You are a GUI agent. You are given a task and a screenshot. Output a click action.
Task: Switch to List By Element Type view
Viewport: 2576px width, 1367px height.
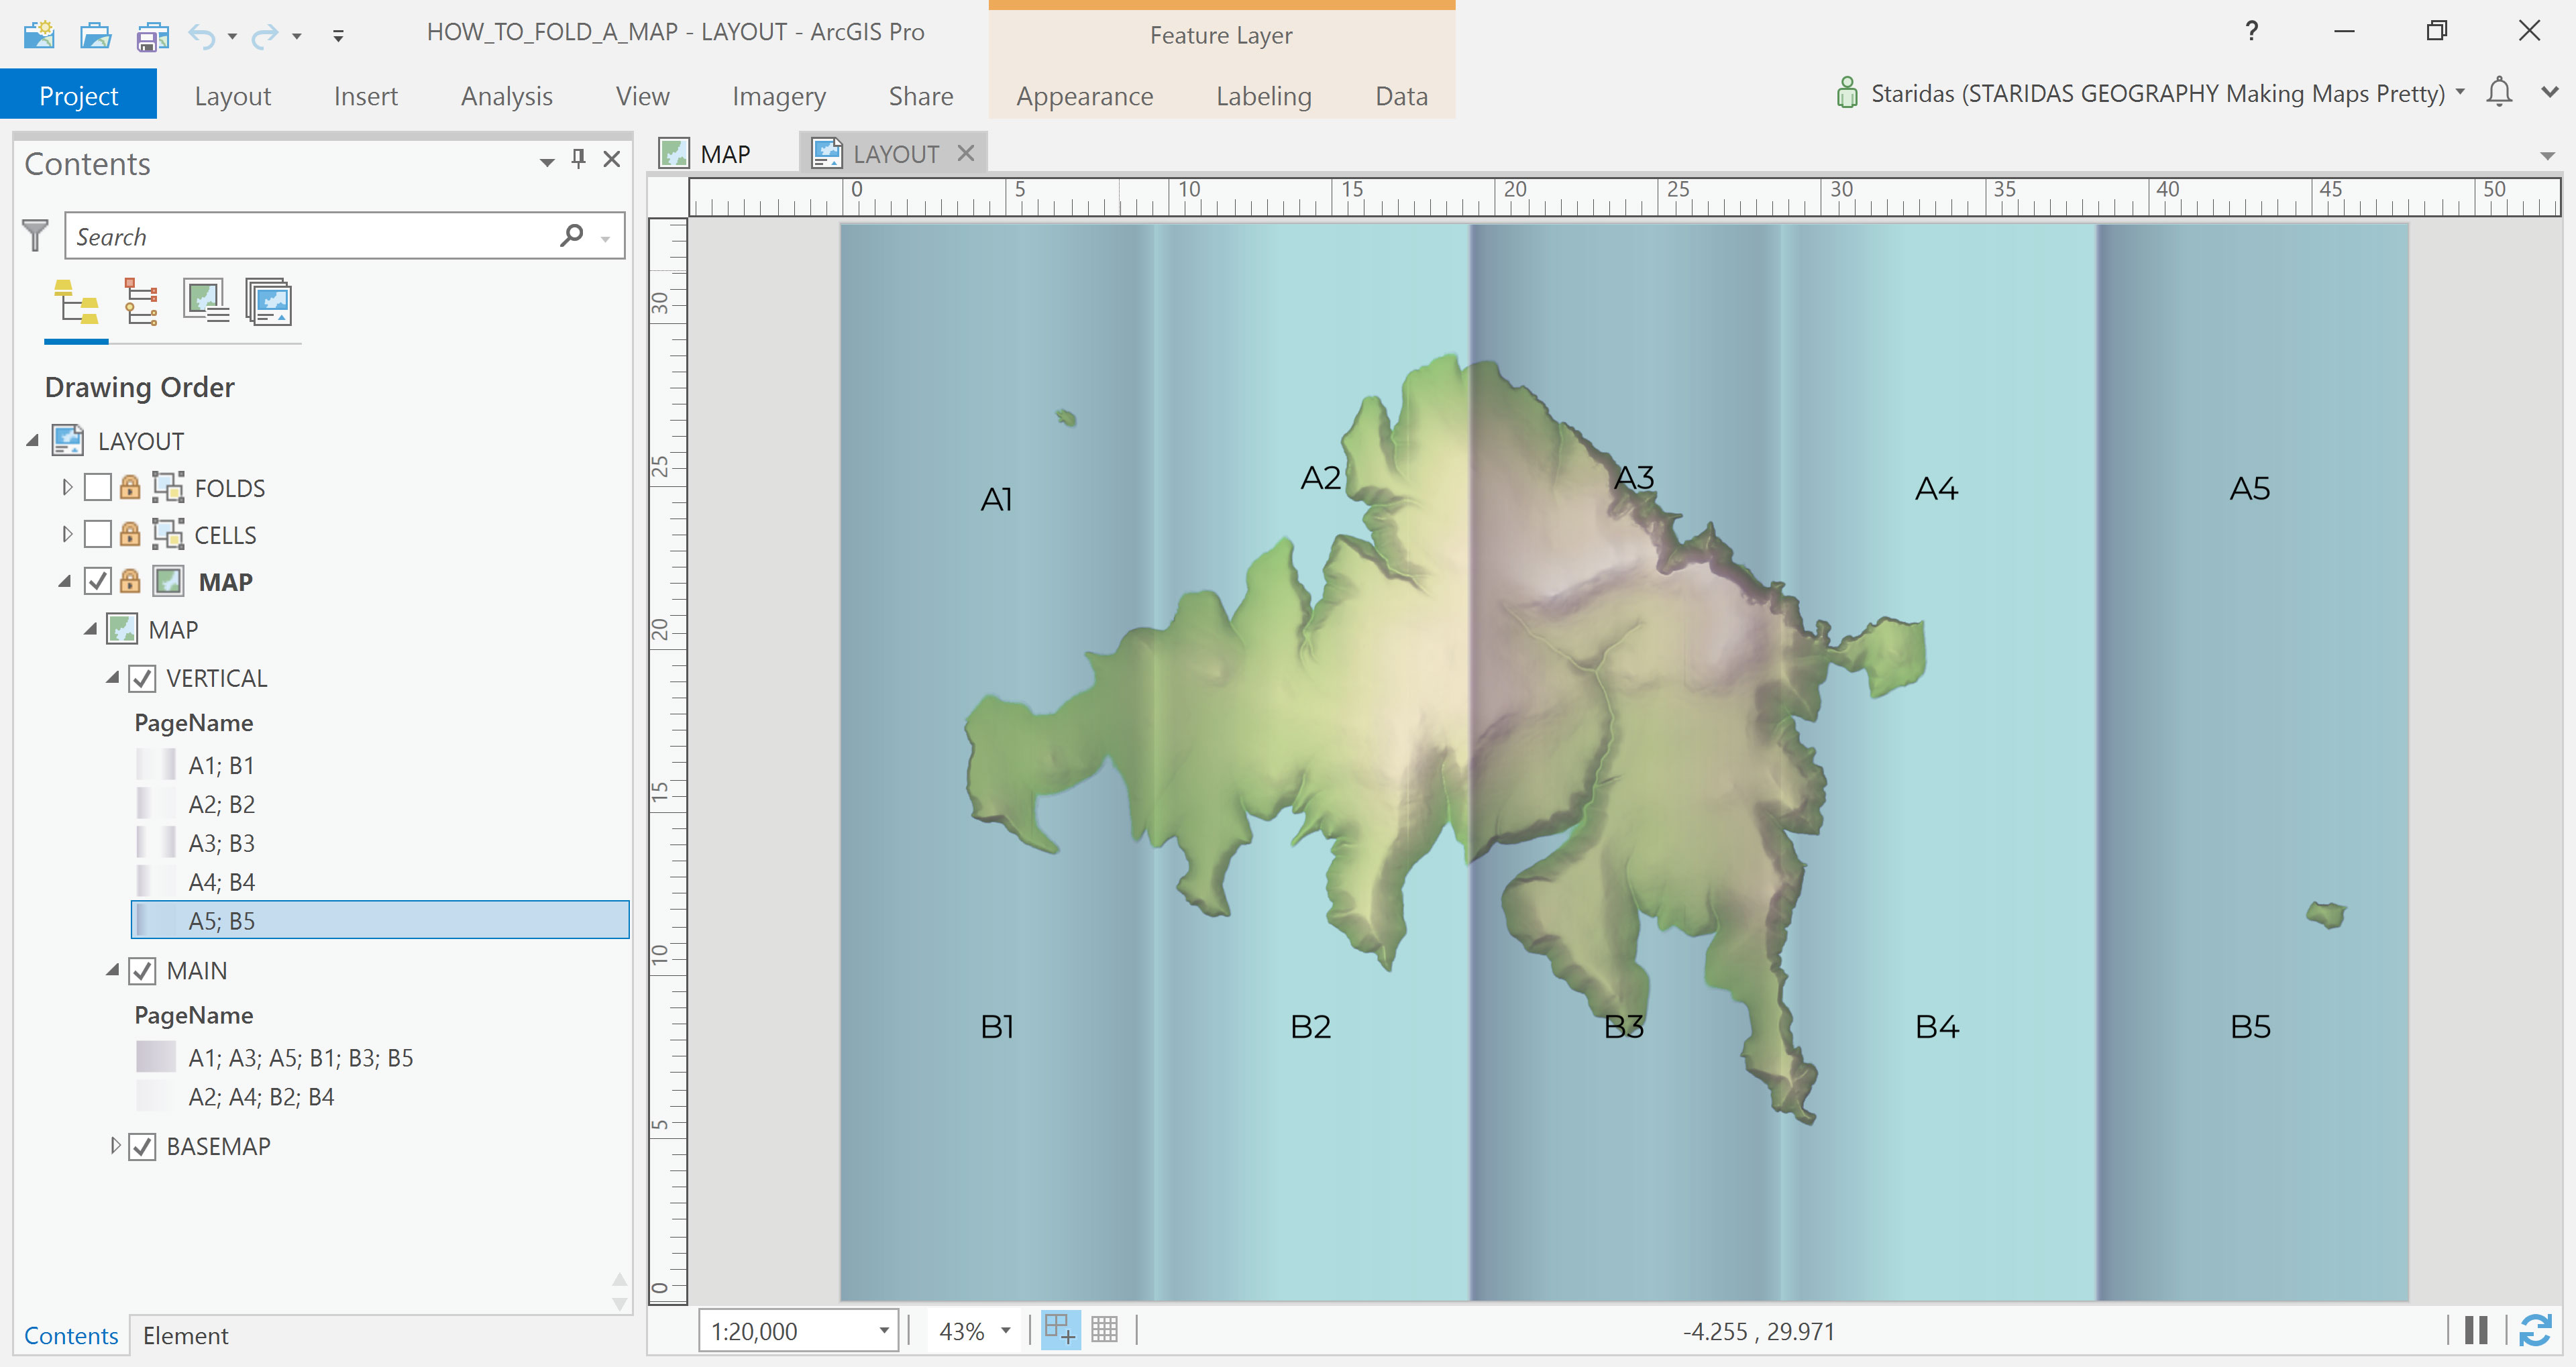tap(141, 301)
